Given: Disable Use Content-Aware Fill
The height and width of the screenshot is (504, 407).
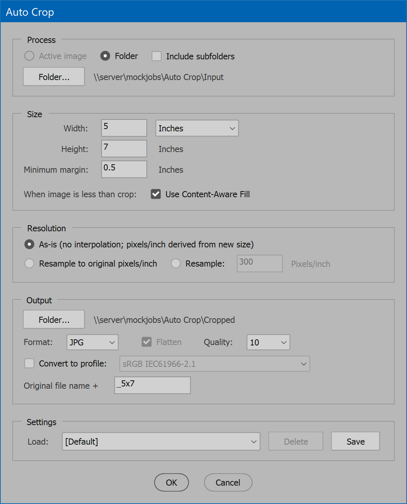Looking at the screenshot, I should 156,194.
